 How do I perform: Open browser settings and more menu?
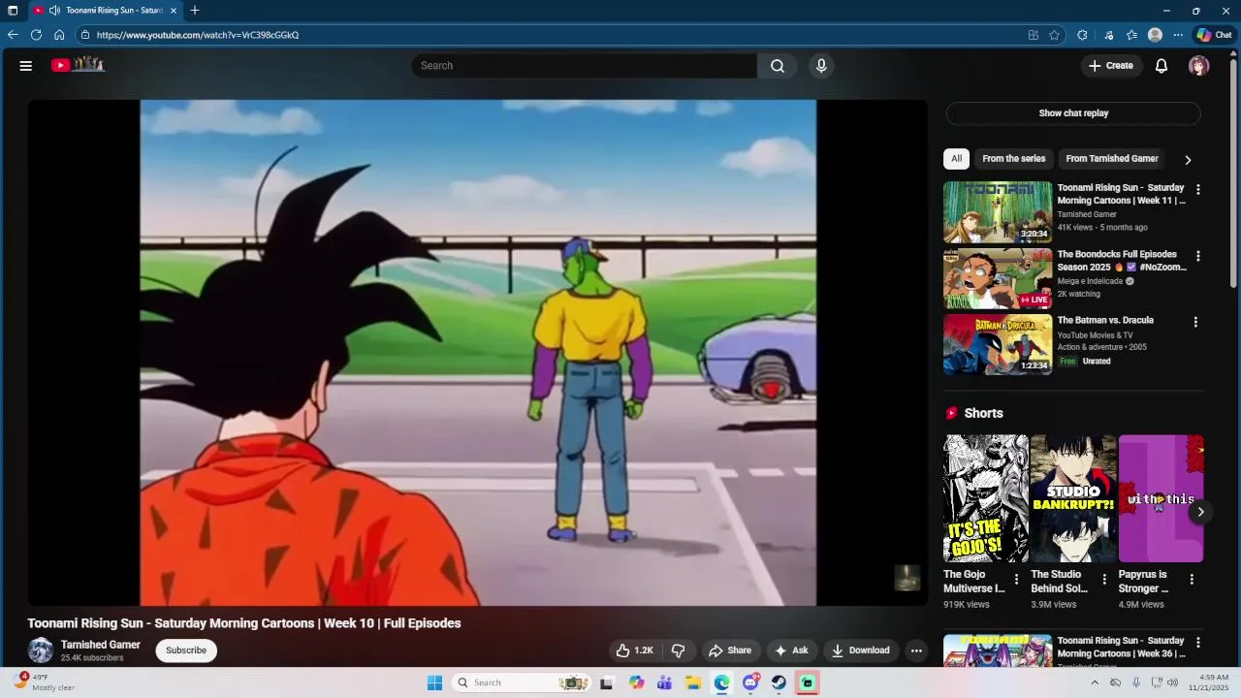pyautogui.click(x=1178, y=35)
